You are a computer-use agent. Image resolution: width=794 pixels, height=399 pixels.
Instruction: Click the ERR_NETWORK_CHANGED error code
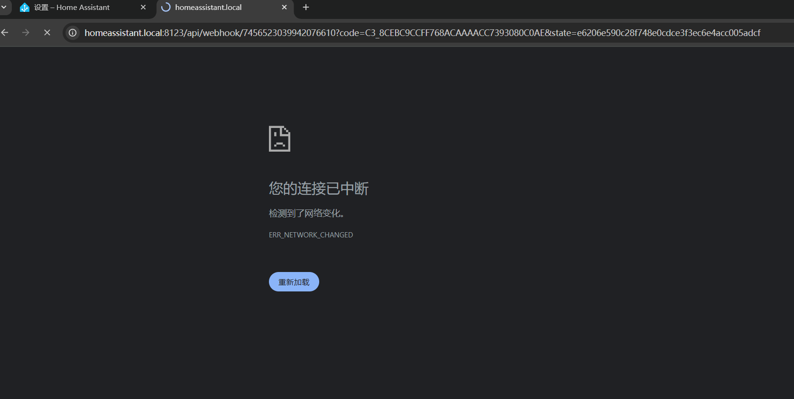pos(311,235)
